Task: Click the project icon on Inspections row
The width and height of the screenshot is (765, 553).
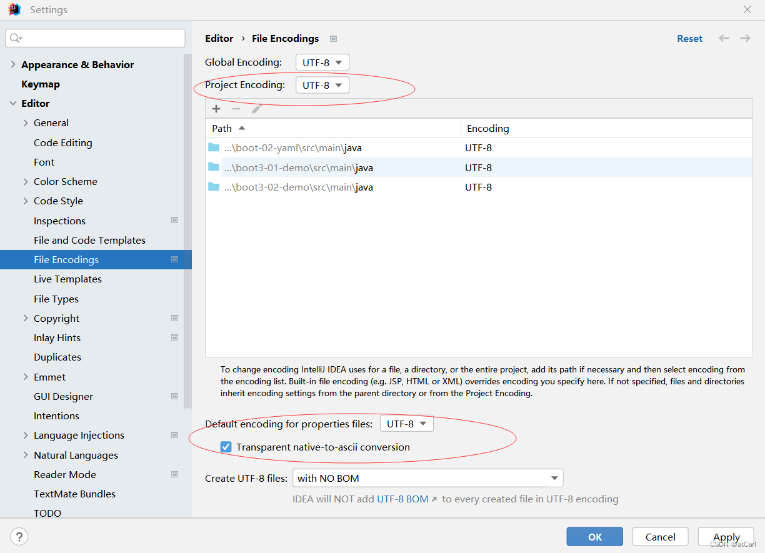Action: (175, 220)
